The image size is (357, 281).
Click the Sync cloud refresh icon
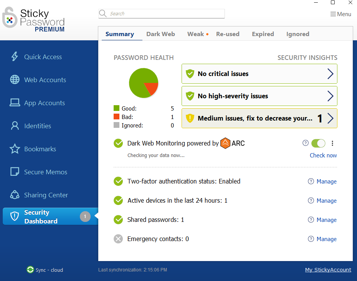click(30, 269)
